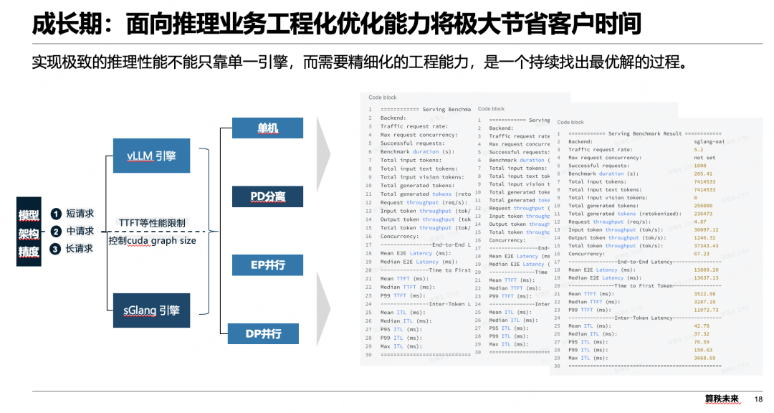The width and height of the screenshot is (774, 413).
Task: Click the 3668.69 max ITL value
Action: click(x=704, y=358)
